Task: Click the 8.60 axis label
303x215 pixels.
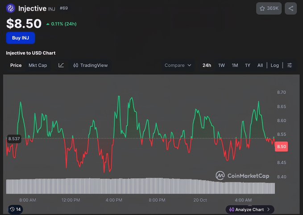Action: tap(281, 121)
